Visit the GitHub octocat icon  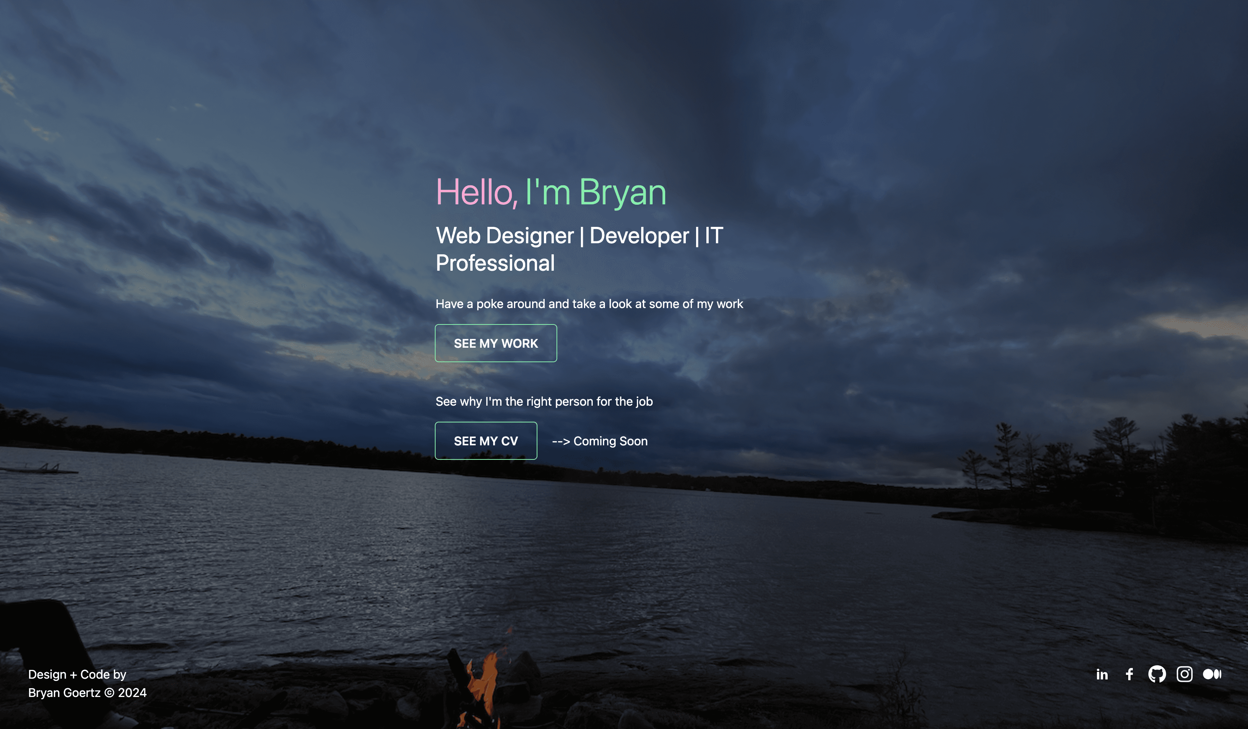pyautogui.click(x=1157, y=674)
